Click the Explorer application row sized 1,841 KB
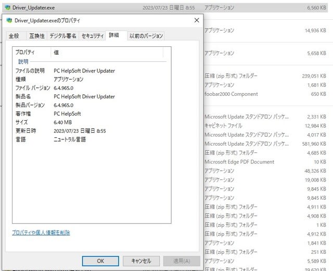333x271 pixels. point(265,243)
